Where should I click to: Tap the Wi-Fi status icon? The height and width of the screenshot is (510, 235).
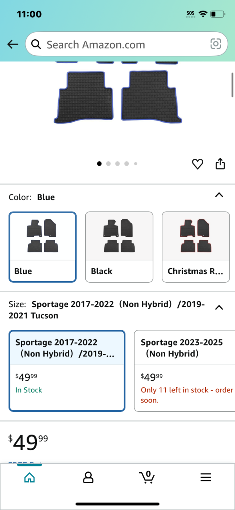[203, 14]
